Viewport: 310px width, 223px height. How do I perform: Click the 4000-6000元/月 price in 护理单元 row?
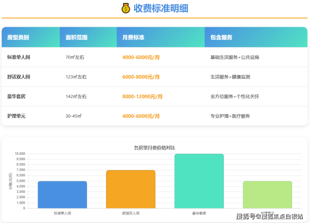[x=141, y=116]
